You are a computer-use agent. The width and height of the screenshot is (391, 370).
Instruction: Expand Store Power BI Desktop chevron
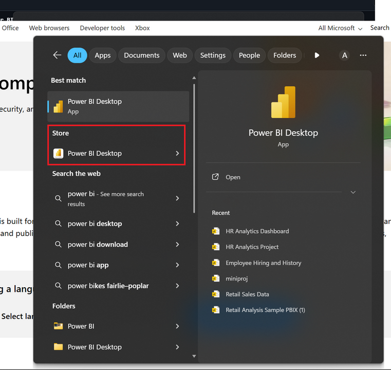pos(177,153)
